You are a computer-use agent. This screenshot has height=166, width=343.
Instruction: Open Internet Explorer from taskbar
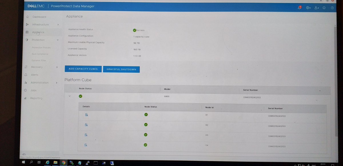(47, 163)
